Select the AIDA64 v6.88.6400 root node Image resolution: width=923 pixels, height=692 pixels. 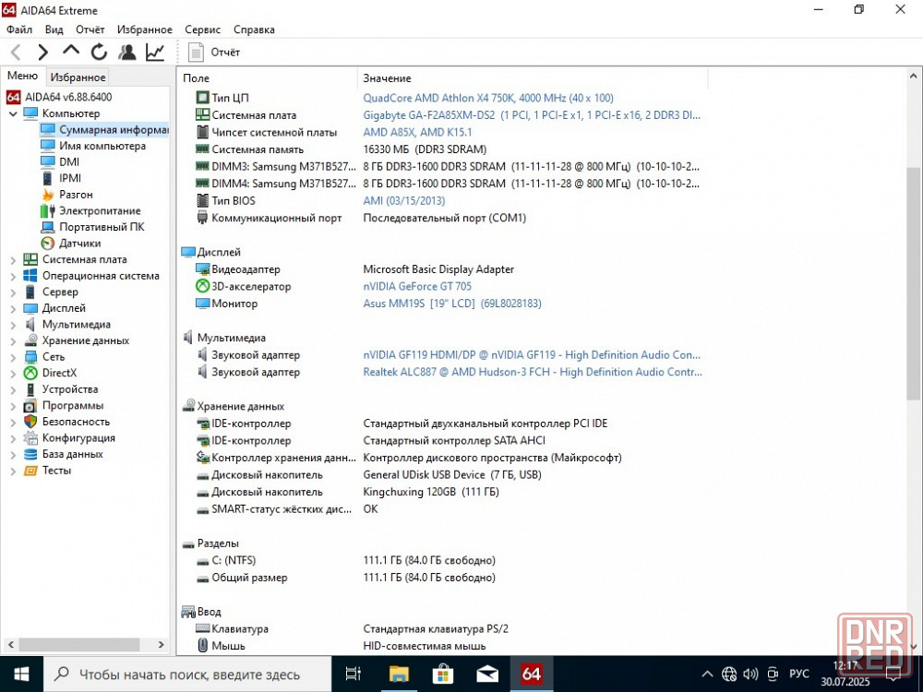point(59,97)
